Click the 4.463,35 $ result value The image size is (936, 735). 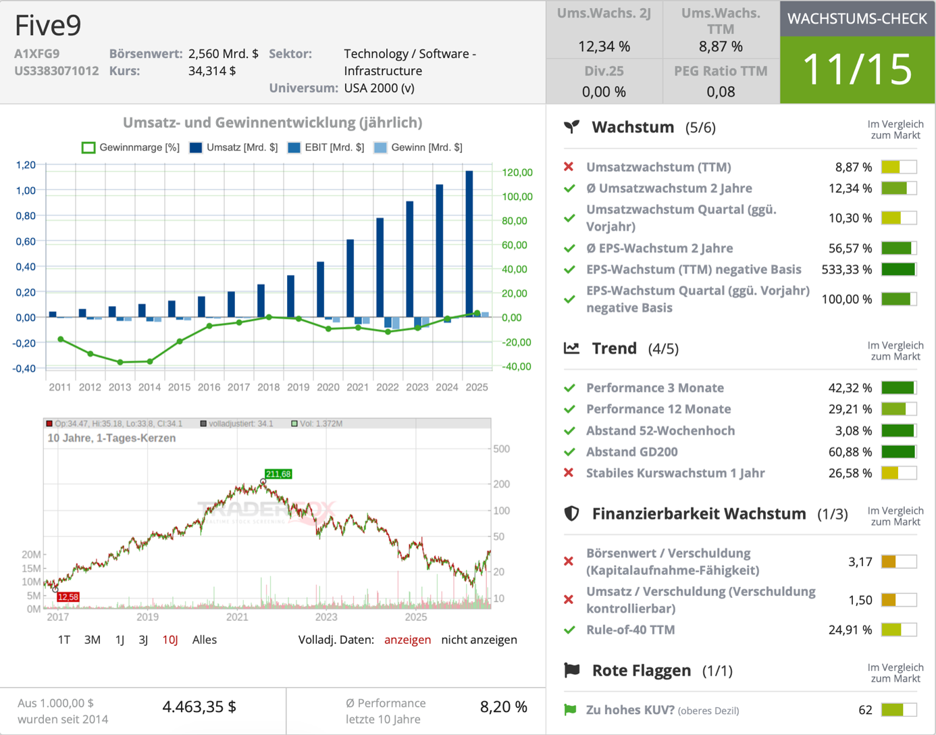[199, 707]
